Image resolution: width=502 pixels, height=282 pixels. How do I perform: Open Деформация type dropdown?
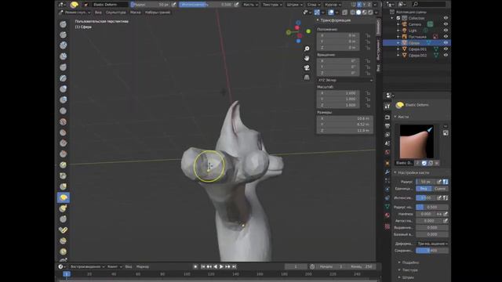[432, 244]
